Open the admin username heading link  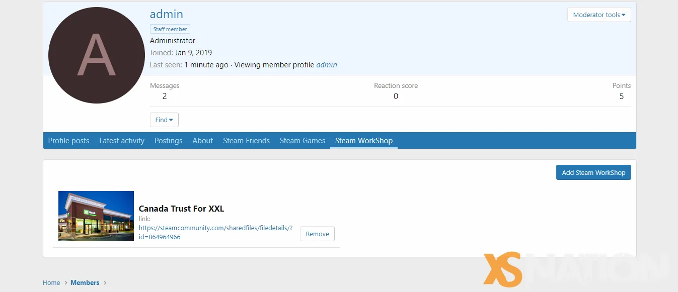point(167,14)
